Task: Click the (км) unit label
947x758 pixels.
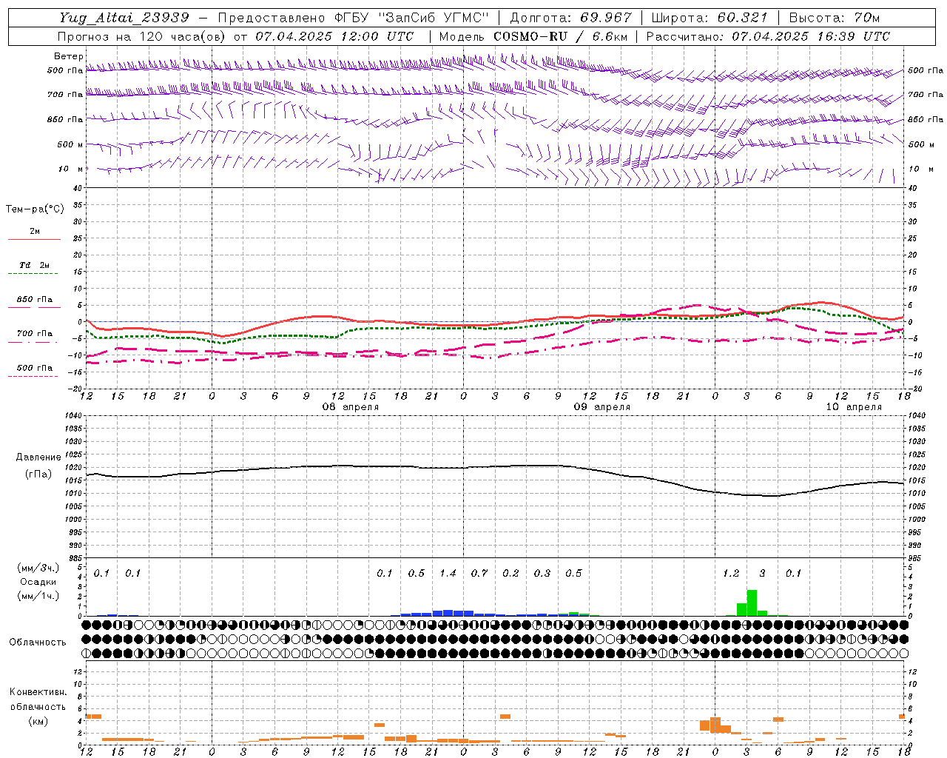Action: tap(38, 720)
